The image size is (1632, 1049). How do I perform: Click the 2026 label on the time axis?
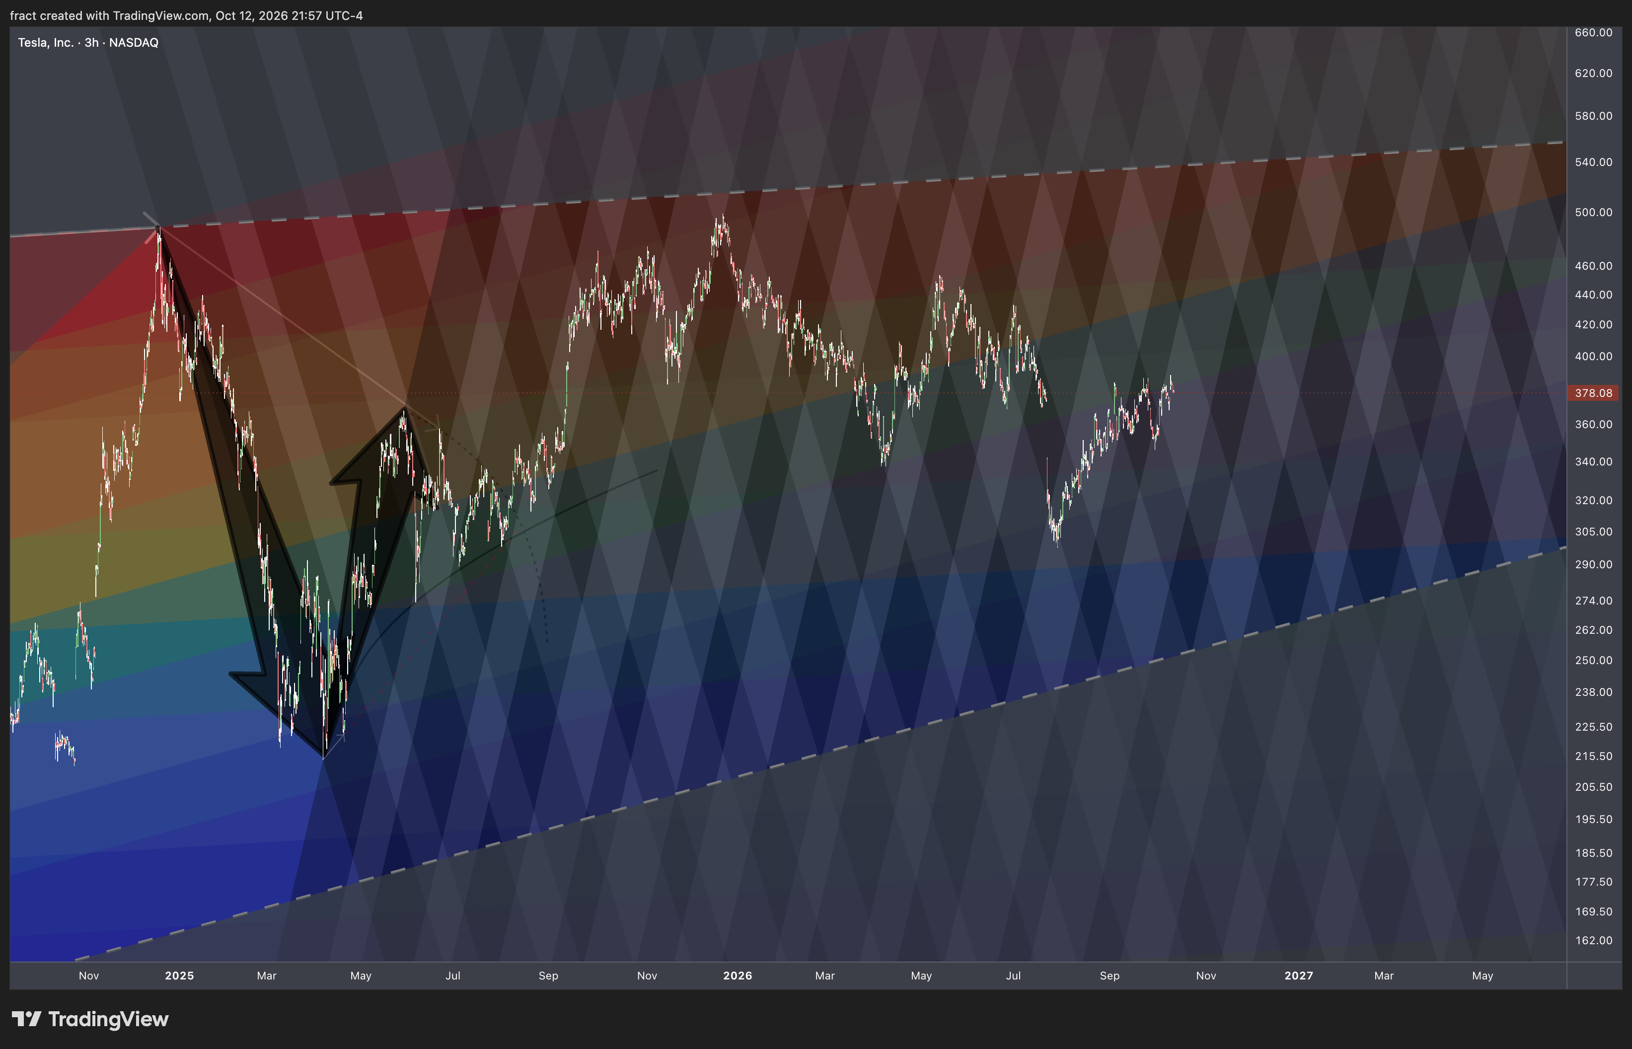tap(738, 975)
